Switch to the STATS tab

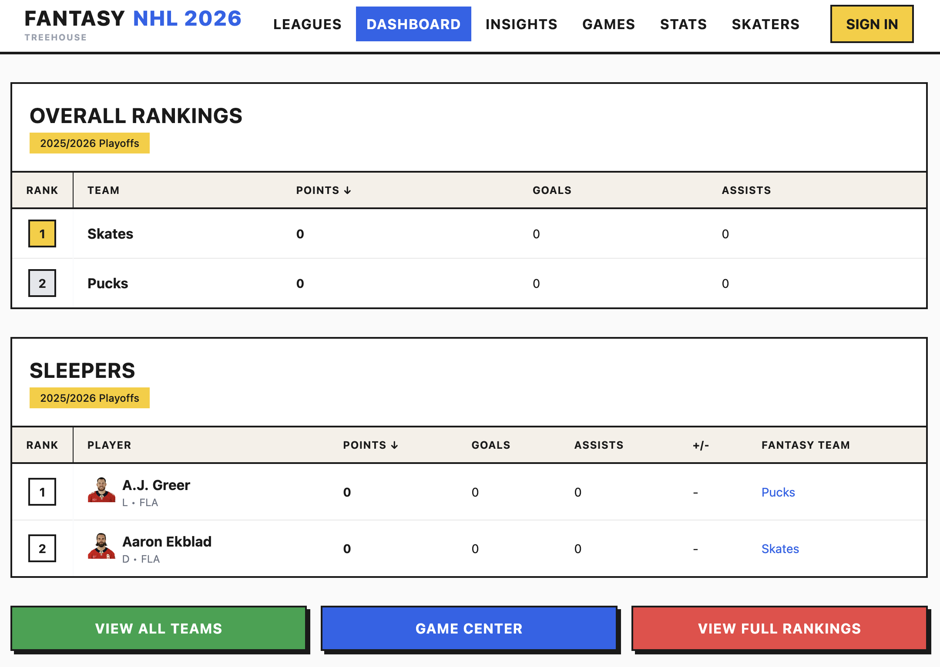pos(683,24)
